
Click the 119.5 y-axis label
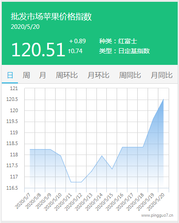(x=12, y=121)
